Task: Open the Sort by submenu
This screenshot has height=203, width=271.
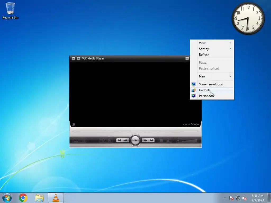Action: pos(212,49)
